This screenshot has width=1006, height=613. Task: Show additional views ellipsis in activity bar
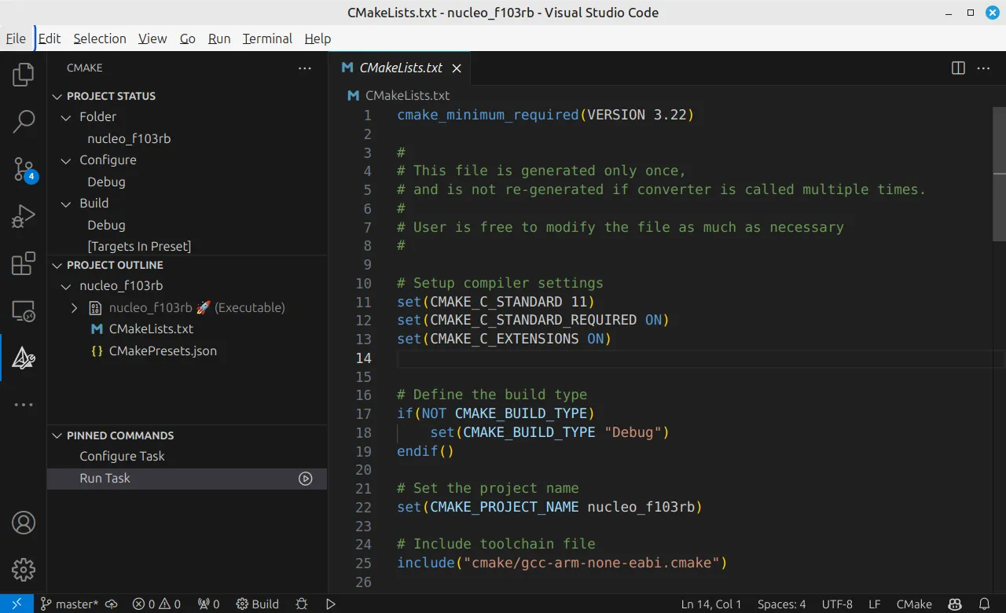click(x=24, y=405)
